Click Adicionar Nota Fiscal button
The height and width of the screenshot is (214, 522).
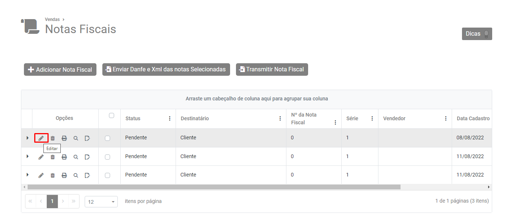(x=60, y=69)
